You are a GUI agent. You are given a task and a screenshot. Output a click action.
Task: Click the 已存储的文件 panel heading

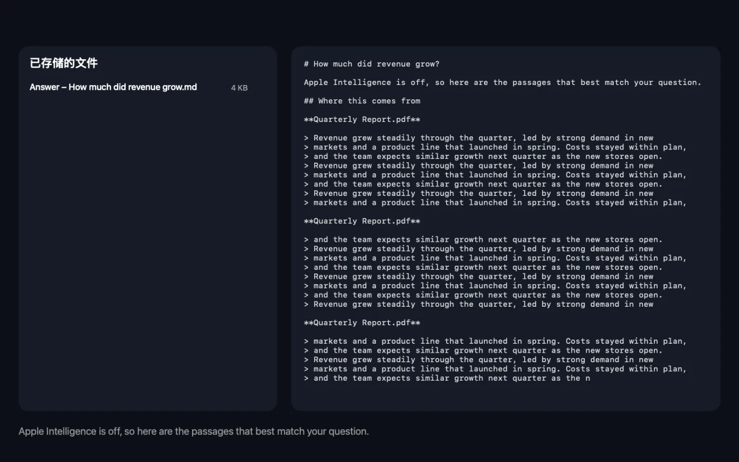pos(64,63)
